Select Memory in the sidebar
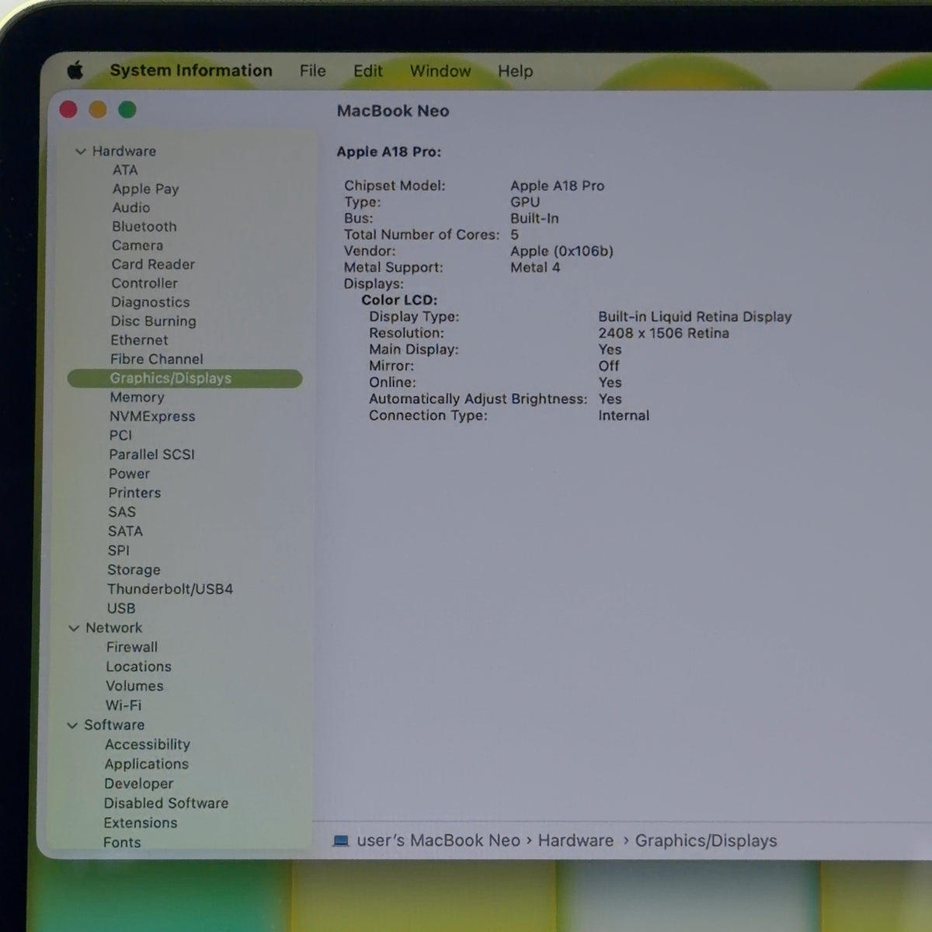The image size is (932, 932). coord(137,398)
